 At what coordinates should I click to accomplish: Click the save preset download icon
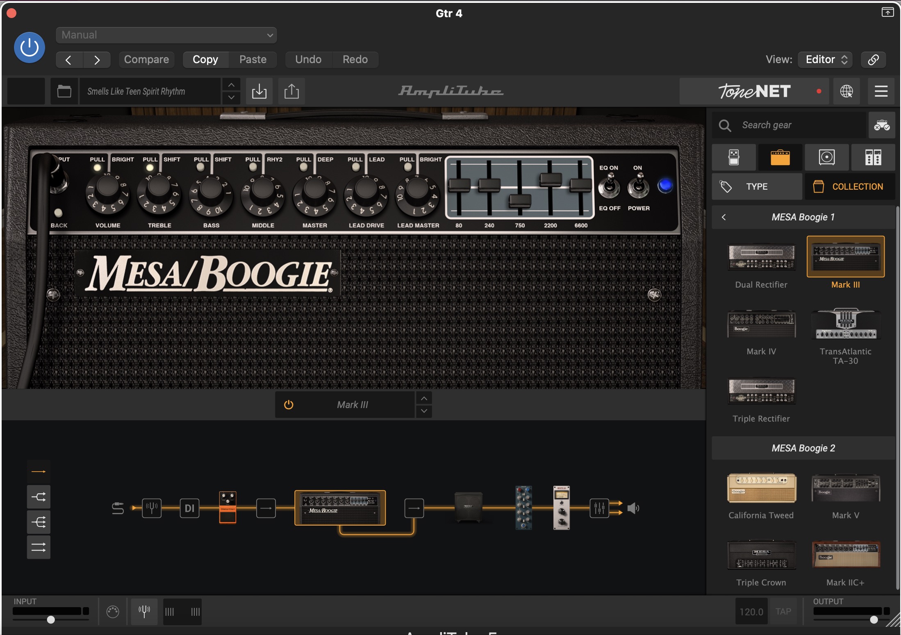[259, 91]
